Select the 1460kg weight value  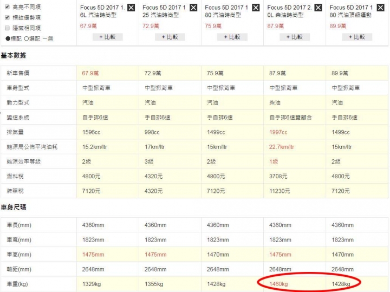click(x=278, y=284)
